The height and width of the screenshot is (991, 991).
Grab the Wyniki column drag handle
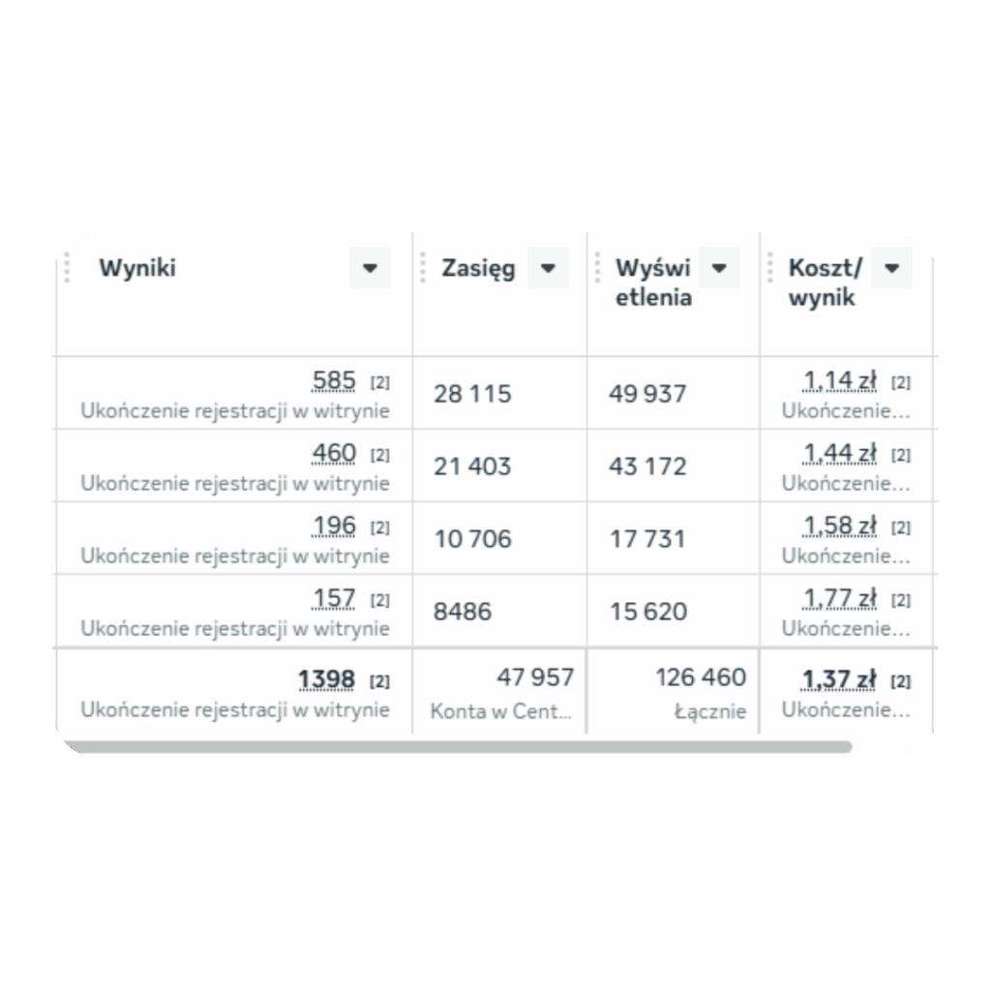coord(67,268)
